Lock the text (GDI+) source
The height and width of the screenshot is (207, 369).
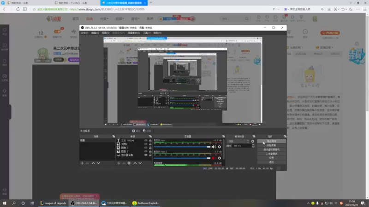click(150, 140)
